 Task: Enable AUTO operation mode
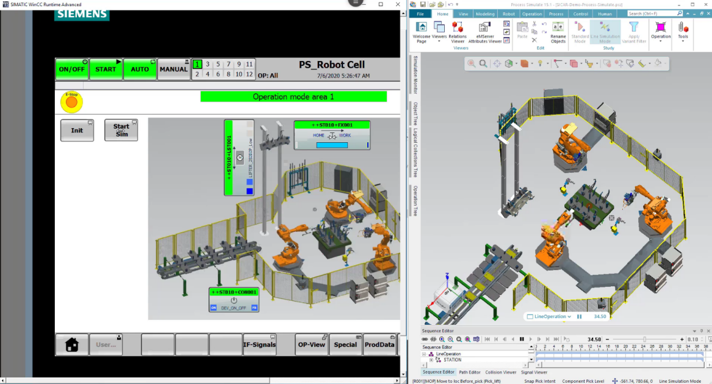(x=140, y=69)
